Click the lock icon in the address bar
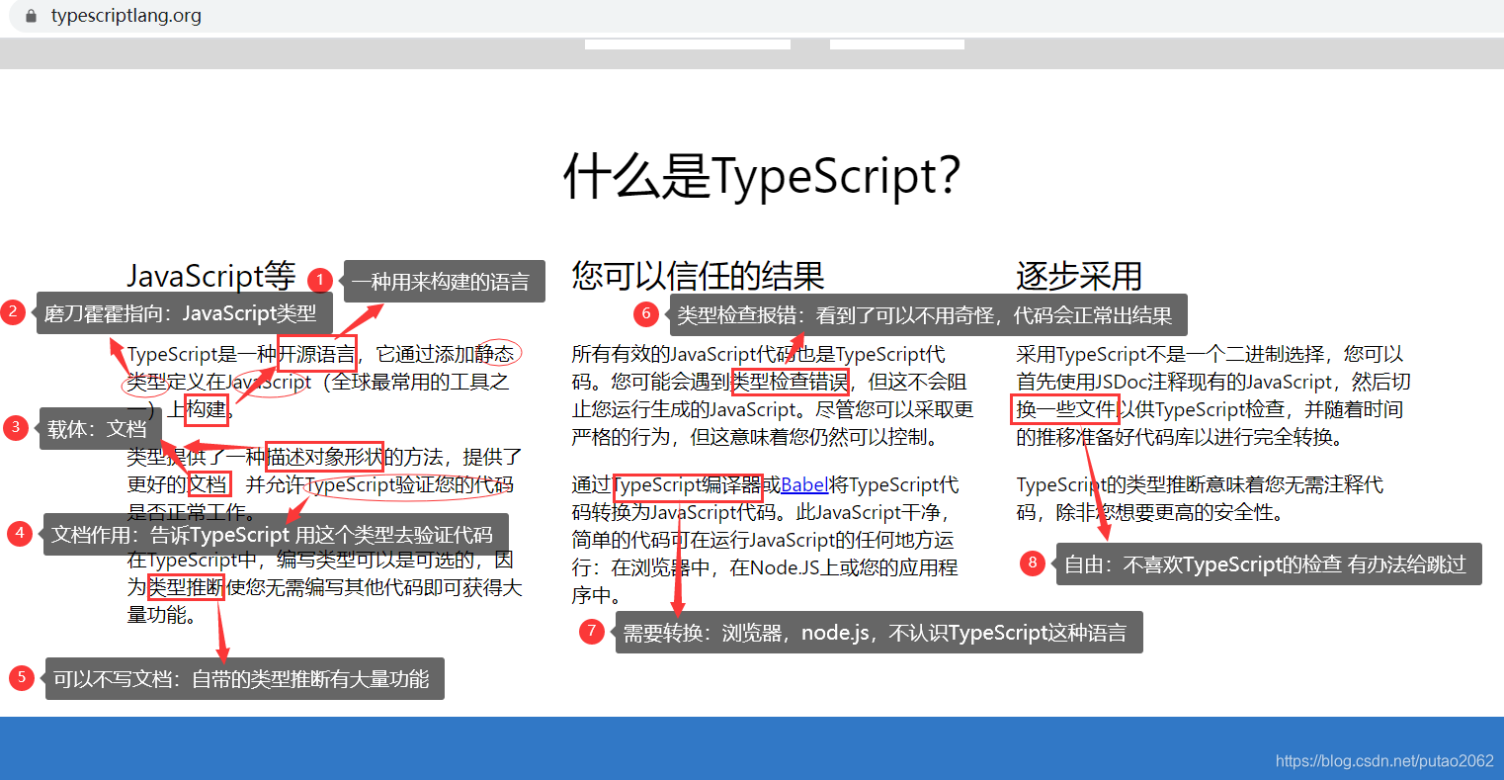 [31, 16]
